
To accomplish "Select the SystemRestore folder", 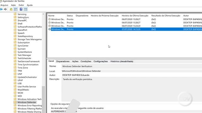I will point(25,52).
